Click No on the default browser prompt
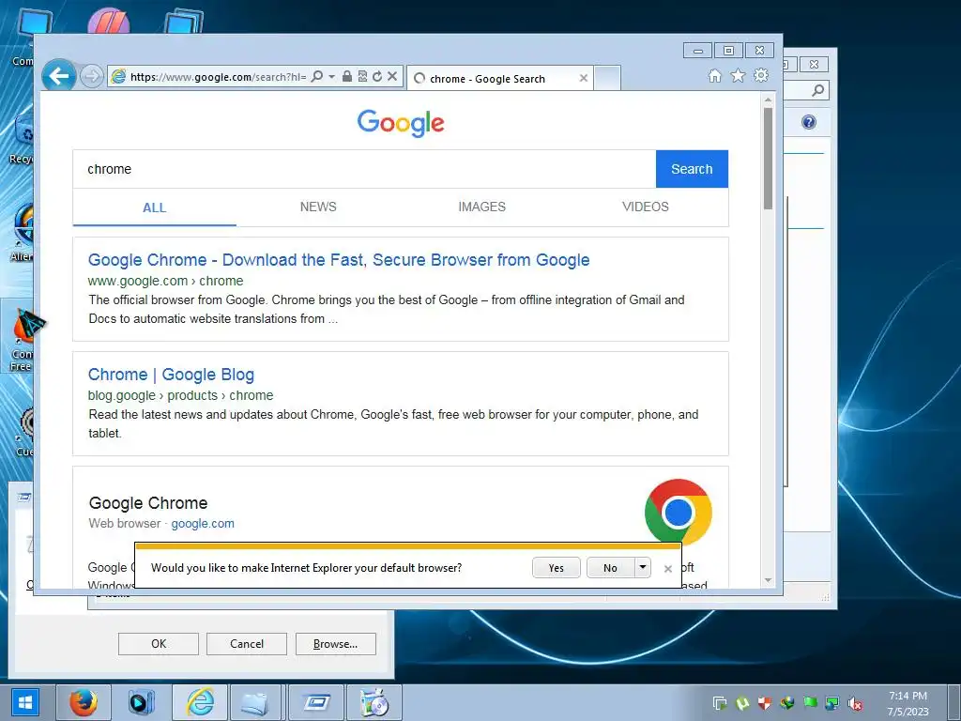Viewport: 961px width, 721px height. pos(610,568)
